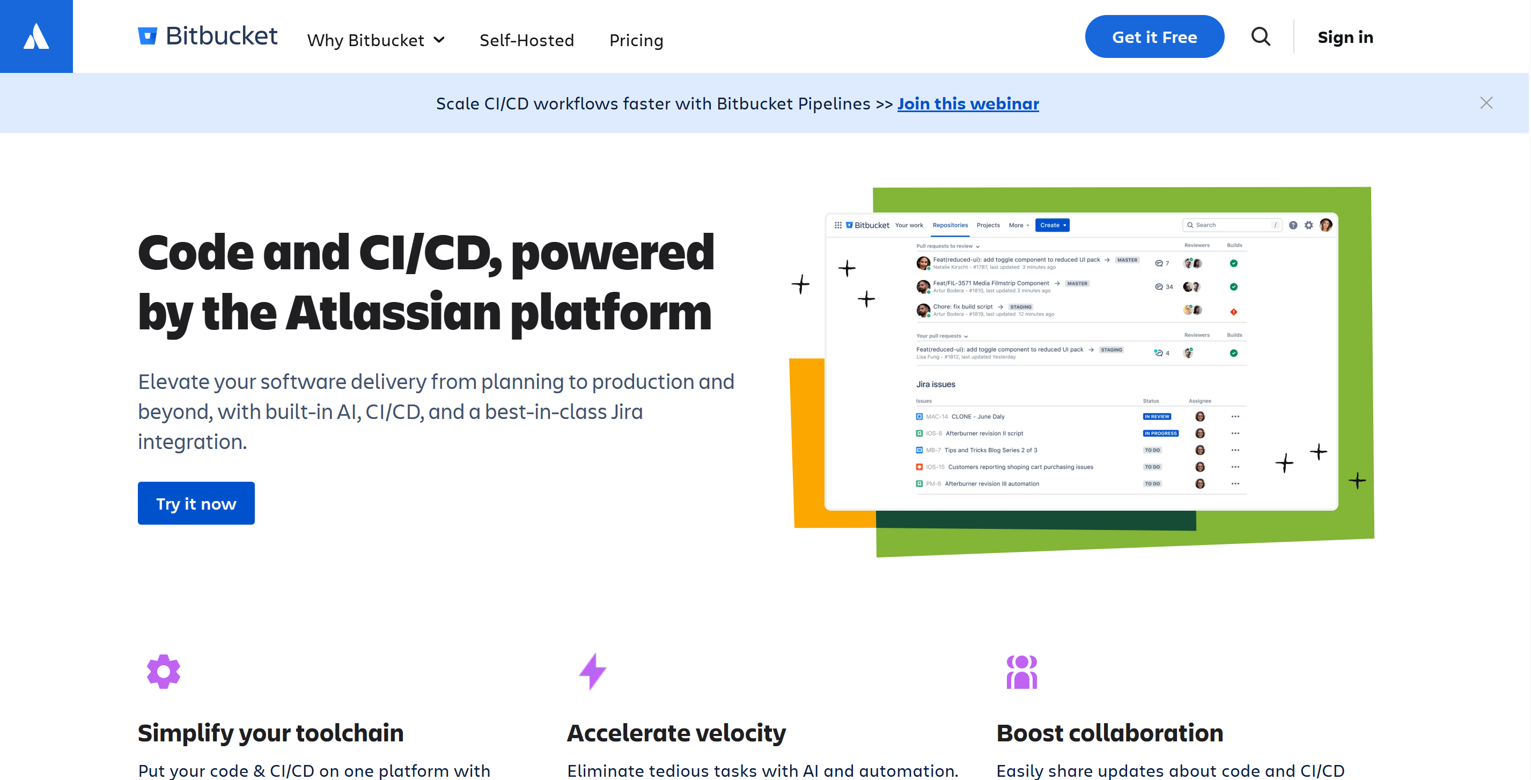Go to the Pricing page

[x=636, y=40]
